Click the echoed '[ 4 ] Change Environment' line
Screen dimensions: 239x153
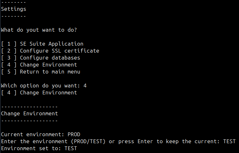point(39,93)
